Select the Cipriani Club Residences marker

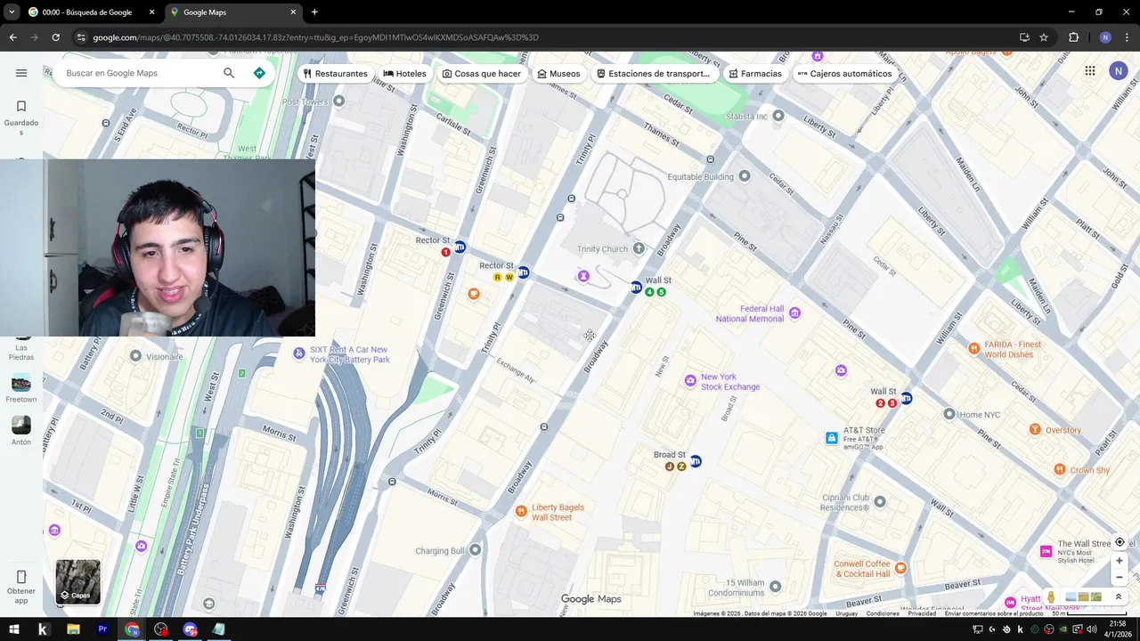point(880,502)
